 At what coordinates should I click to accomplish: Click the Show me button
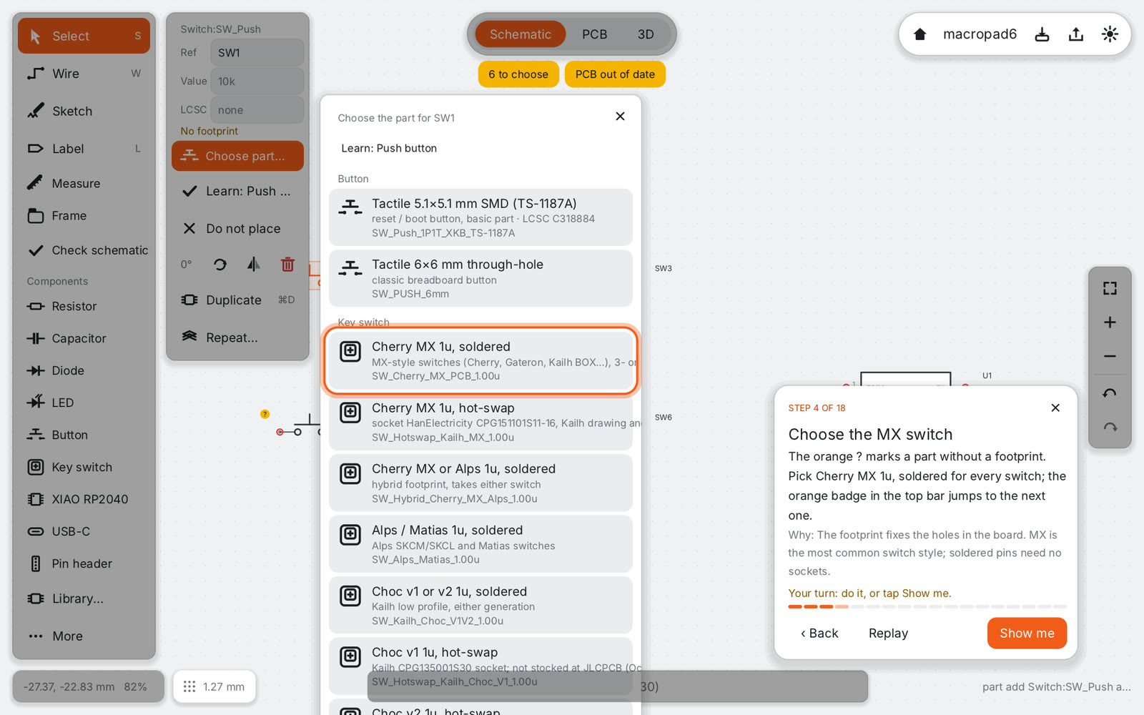click(1027, 633)
